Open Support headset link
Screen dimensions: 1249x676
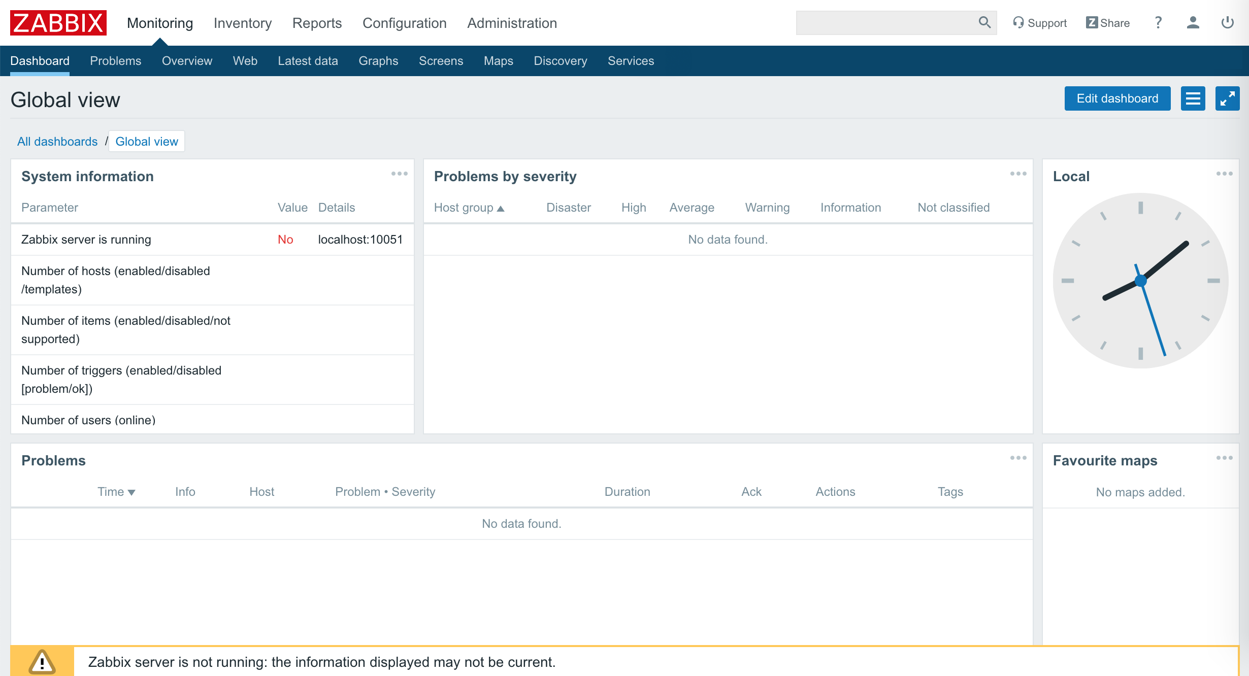1040,23
